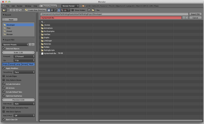
Task: Go back to previous folder arrow
Action: tap(11, 10)
